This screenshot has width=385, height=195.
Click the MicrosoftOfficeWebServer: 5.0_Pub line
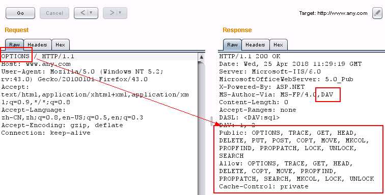[286, 79]
